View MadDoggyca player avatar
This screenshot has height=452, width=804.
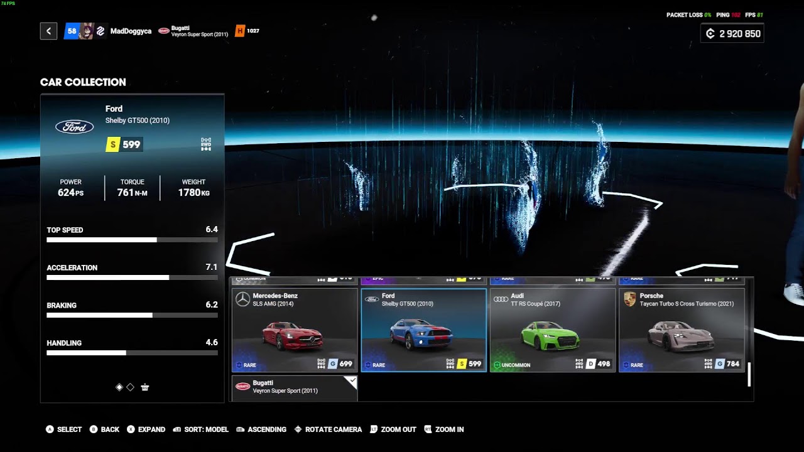(x=87, y=31)
